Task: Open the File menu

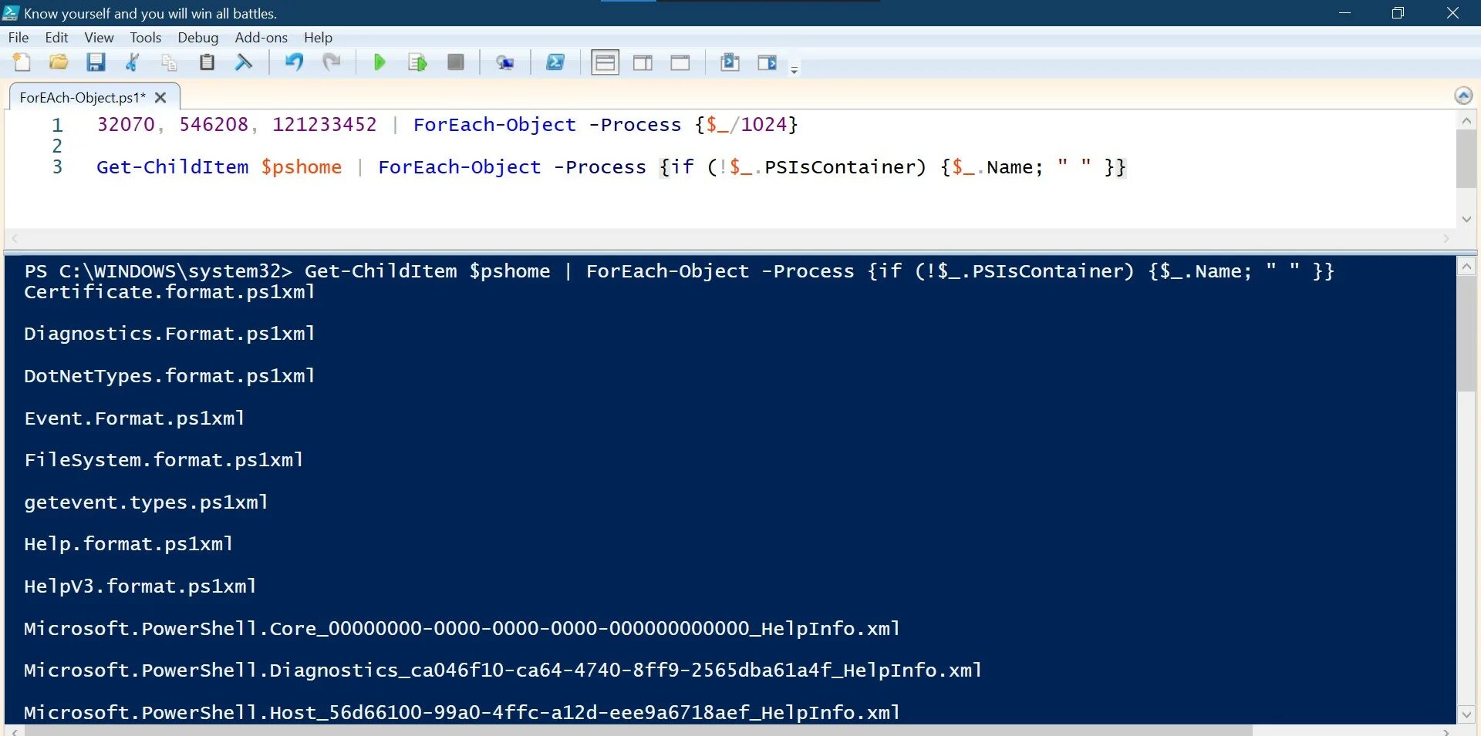Action: coord(19,37)
